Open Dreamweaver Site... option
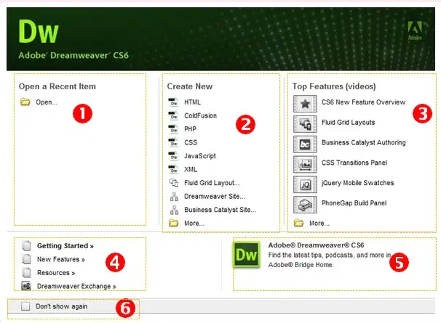The height and width of the screenshot is (323, 441). (x=214, y=197)
